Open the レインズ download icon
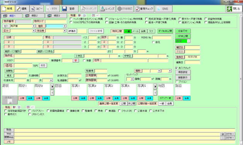The width and height of the screenshot is (243, 145). pyautogui.click(x=102, y=8)
